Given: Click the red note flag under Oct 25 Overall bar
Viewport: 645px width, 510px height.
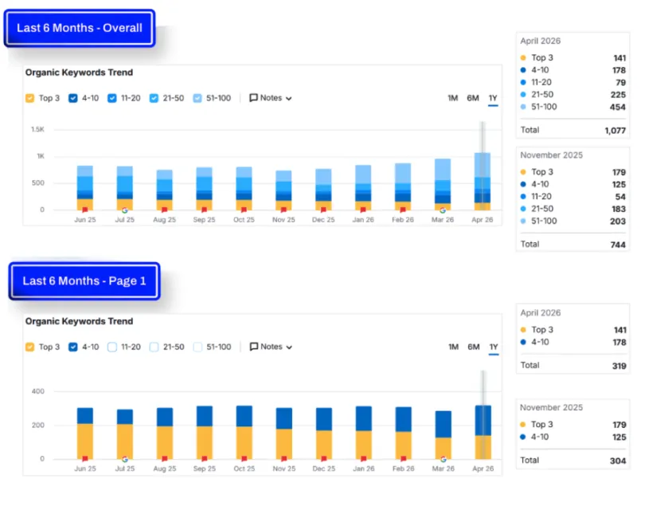Looking at the screenshot, I should coord(244,210).
